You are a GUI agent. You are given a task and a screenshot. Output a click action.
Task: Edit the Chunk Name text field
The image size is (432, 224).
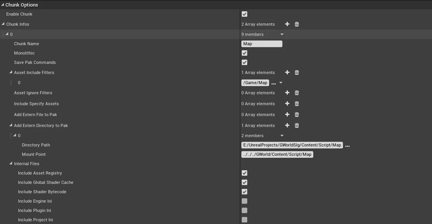click(261, 44)
